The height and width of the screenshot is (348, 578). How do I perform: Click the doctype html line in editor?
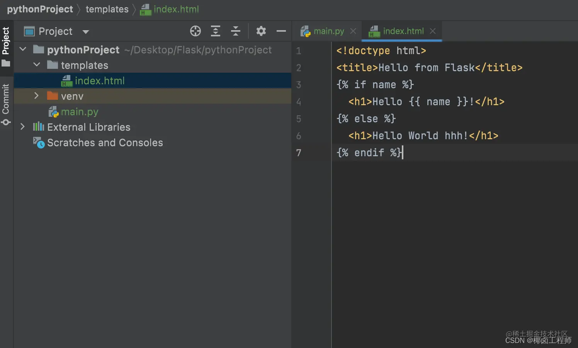[381, 51]
